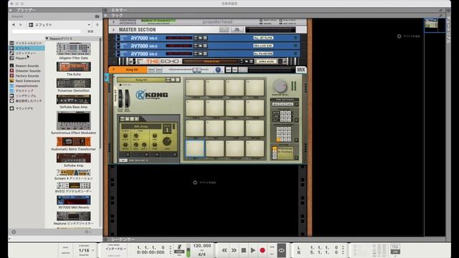Click the circle icon at browser bottom left
Screen dimensions: 459x258
coord(14,232)
